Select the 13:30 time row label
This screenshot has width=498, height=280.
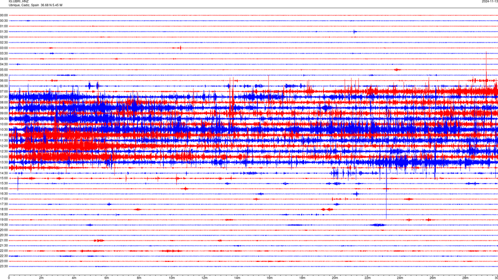4,162
